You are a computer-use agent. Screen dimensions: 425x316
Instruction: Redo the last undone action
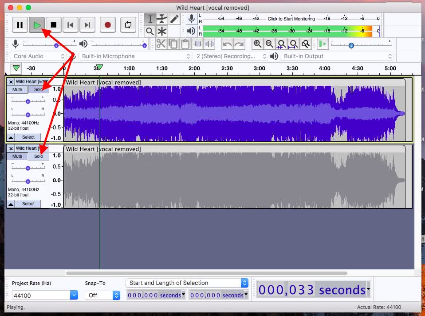click(239, 44)
